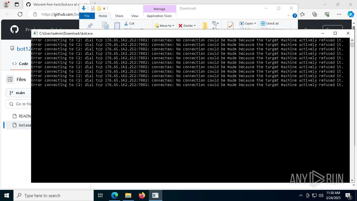The height and width of the screenshot is (201, 357).
Task: Launch Firefox from the taskbar
Action: (x=142, y=195)
